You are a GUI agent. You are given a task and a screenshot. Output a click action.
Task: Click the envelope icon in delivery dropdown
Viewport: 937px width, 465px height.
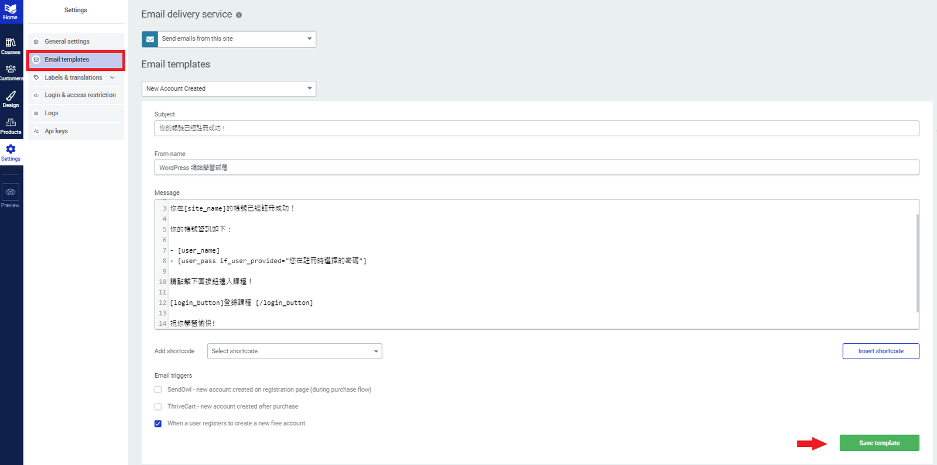click(x=150, y=39)
